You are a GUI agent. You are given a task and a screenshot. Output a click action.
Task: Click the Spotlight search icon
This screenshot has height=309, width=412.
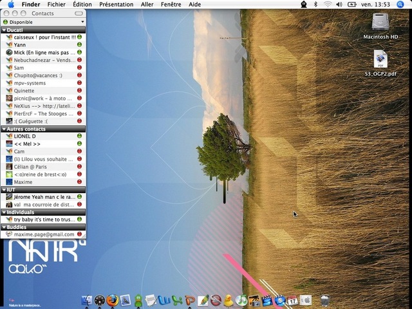coord(404,5)
